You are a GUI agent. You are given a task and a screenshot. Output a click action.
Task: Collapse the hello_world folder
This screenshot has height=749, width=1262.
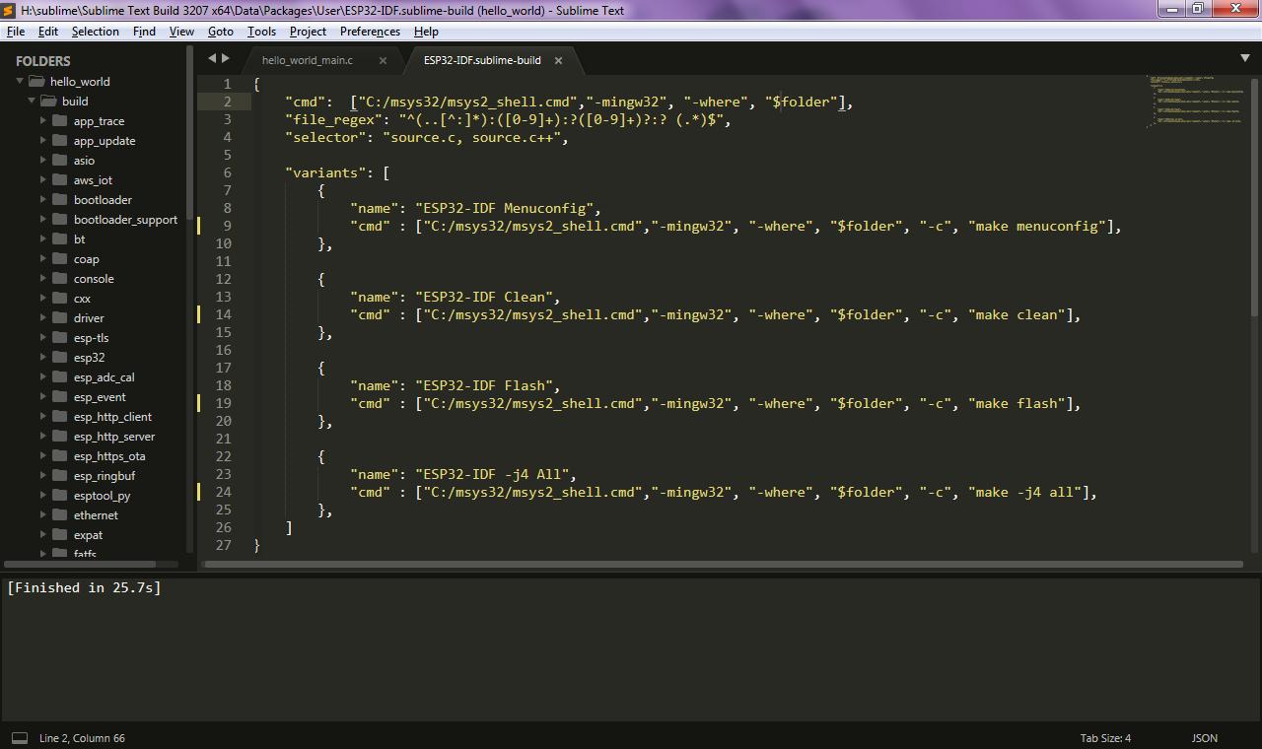click(20, 82)
